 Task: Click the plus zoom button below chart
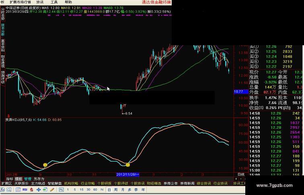[x=236, y=179]
